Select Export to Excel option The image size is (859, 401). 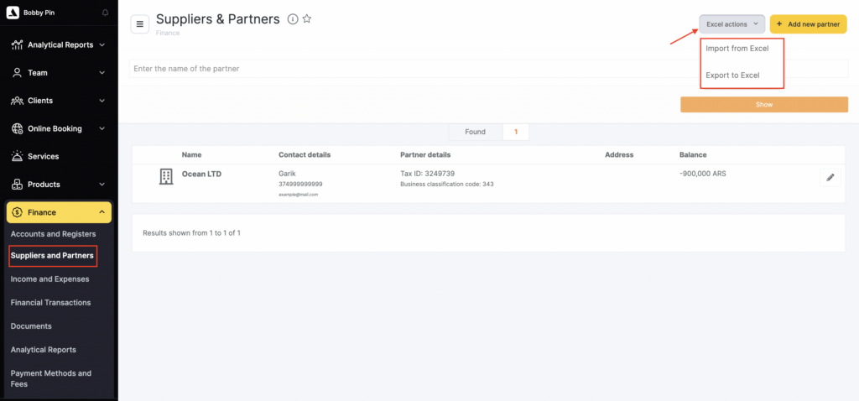click(732, 76)
